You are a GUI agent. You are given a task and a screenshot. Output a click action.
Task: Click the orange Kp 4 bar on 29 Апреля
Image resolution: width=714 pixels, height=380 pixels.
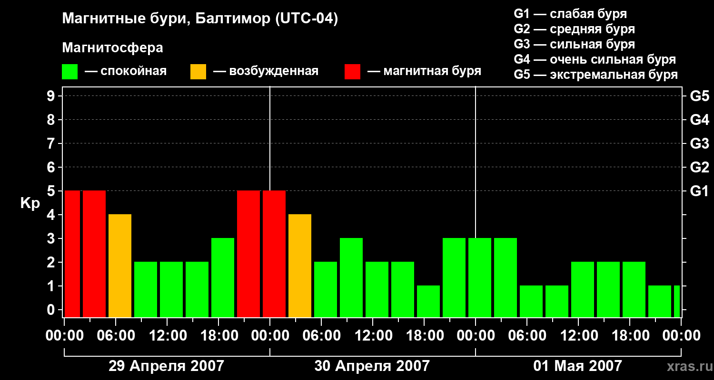[x=120, y=266]
